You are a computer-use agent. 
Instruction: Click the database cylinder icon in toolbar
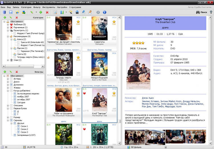[4, 12]
